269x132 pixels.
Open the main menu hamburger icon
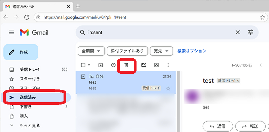pos(11,32)
